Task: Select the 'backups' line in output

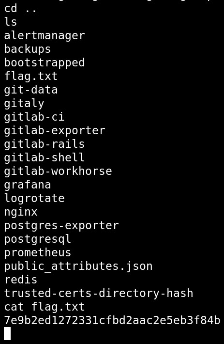Action: 28,49
